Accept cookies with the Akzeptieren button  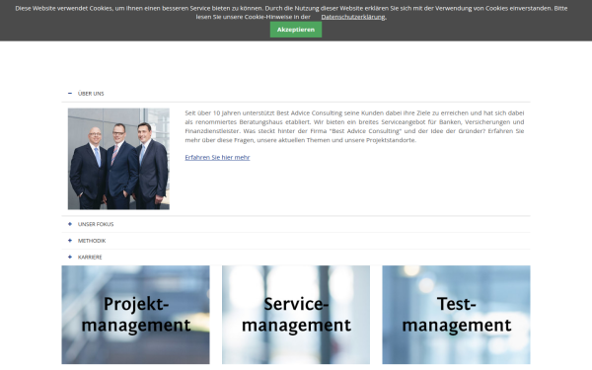[296, 30]
